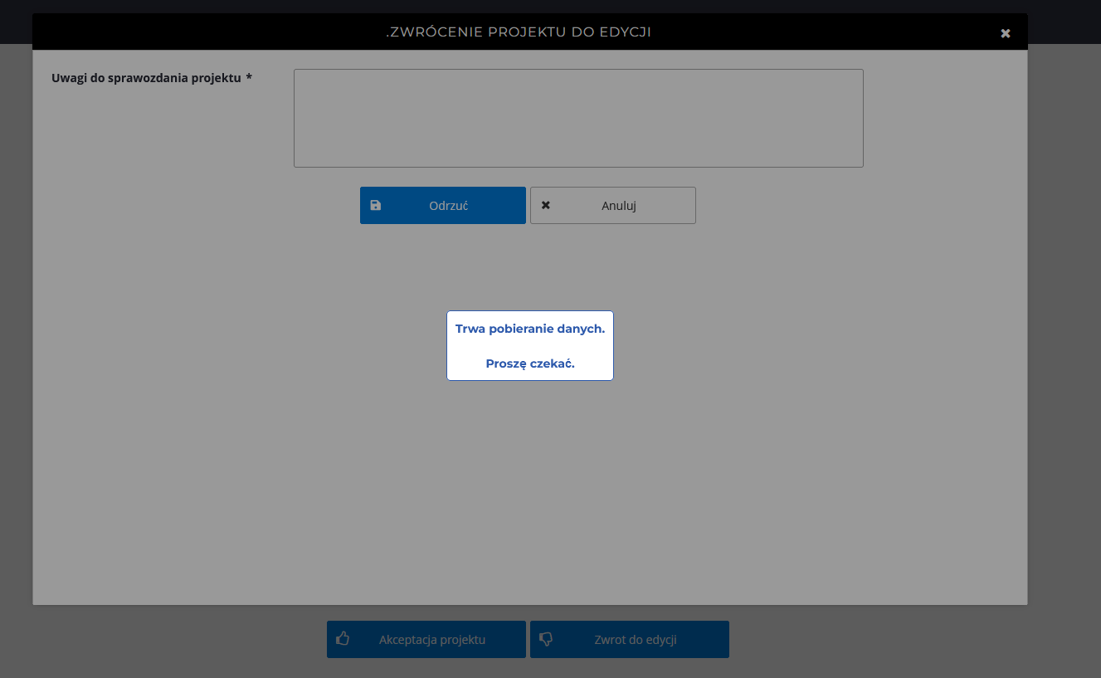Click the dark page header strip above dialog
The width and height of the screenshot is (1101, 678).
point(550,6)
